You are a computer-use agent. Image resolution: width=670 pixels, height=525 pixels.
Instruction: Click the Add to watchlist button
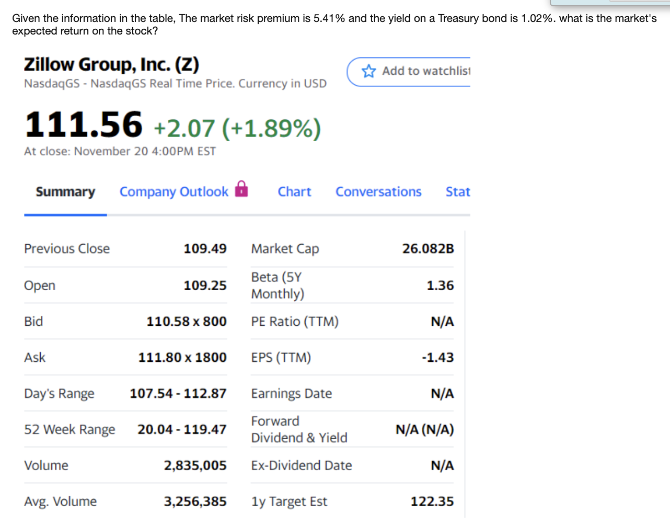click(409, 72)
